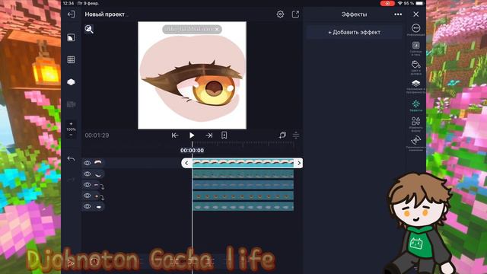Tap the dimmed camera icon in left sidebar
The height and width of the screenshot is (274, 487).
tap(71, 104)
